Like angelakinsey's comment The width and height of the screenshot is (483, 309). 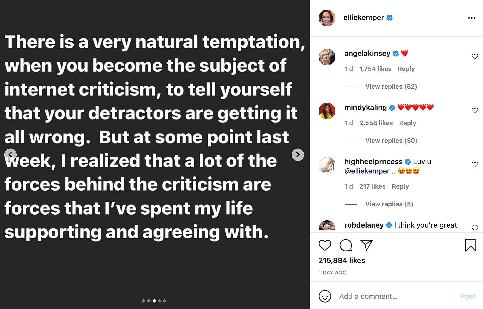click(x=475, y=56)
